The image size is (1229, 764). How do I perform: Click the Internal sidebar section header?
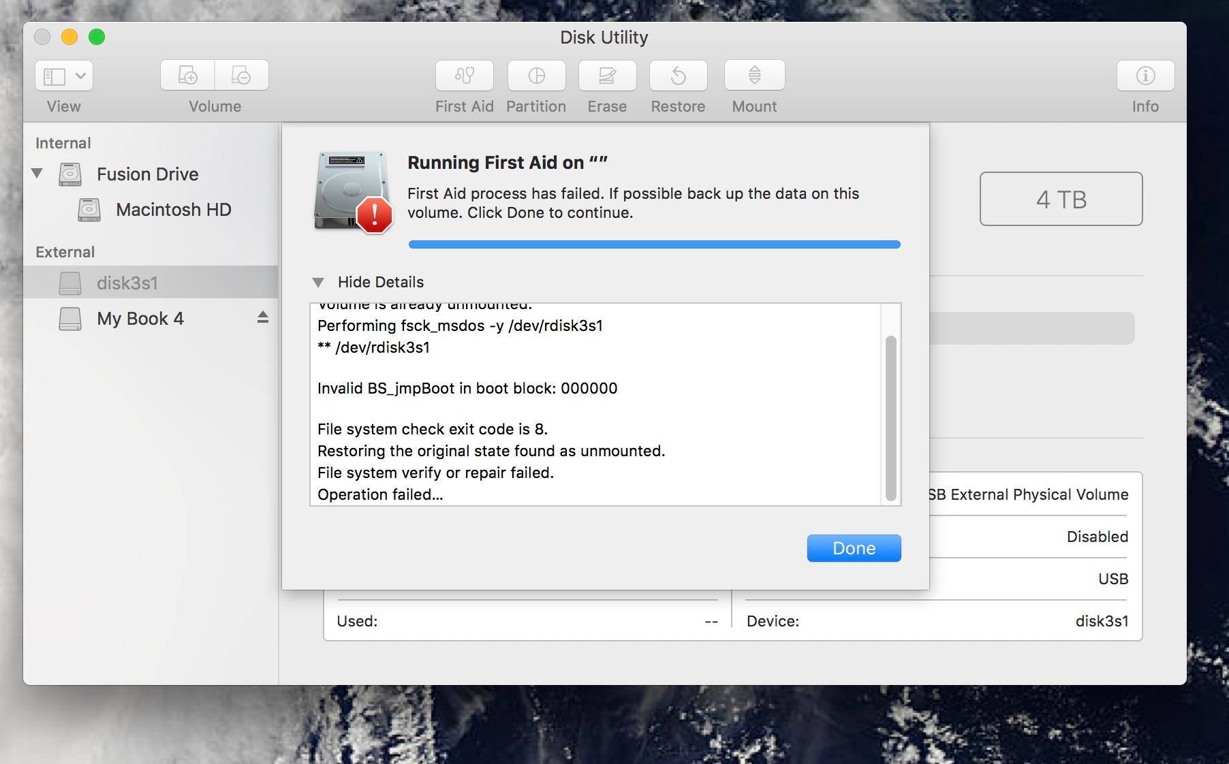[63, 143]
